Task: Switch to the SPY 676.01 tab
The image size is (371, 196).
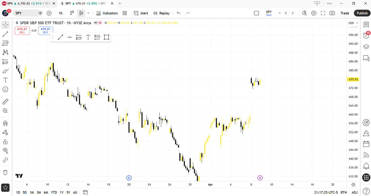Action: pos(87,4)
